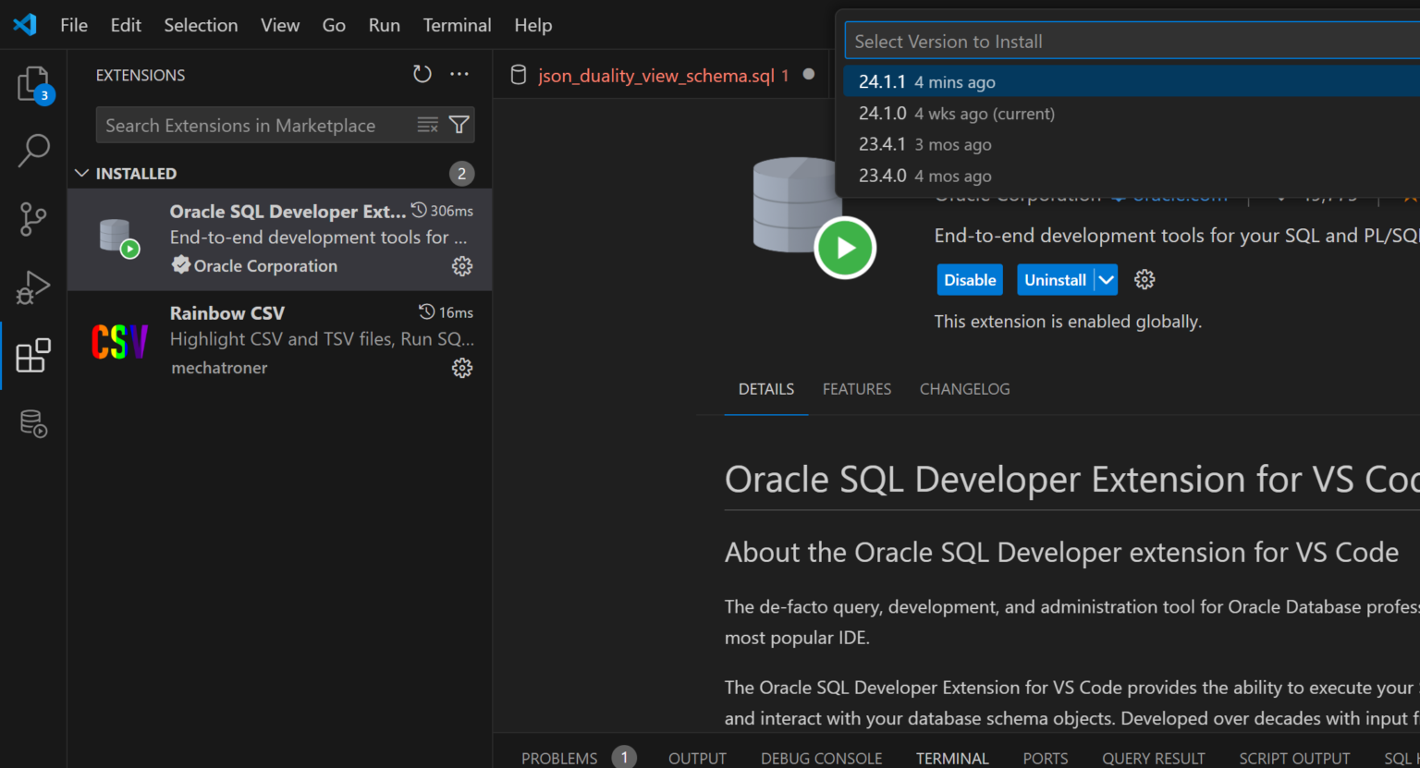1420x768 pixels.
Task: Refresh the installed extensions list
Action: (422, 74)
